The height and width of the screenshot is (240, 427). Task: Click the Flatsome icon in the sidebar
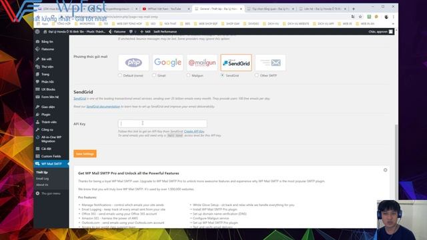point(37,49)
